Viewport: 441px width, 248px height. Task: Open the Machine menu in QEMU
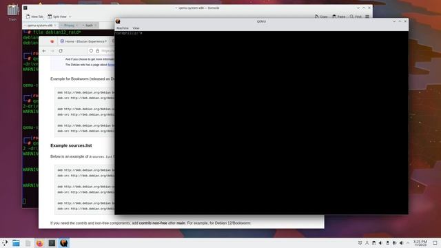tap(123, 28)
